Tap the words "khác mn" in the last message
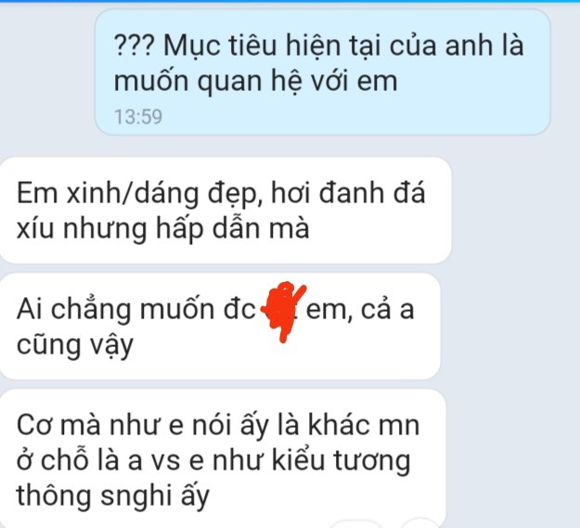The height and width of the screenshot is (528, 580). click(364, 425)
